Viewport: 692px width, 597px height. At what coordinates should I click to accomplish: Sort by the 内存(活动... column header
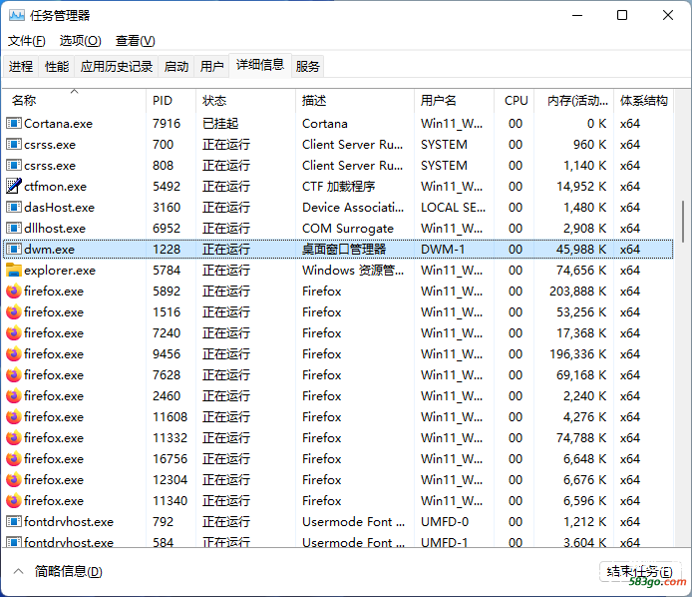pyautogui.click(x=574, y=100)
